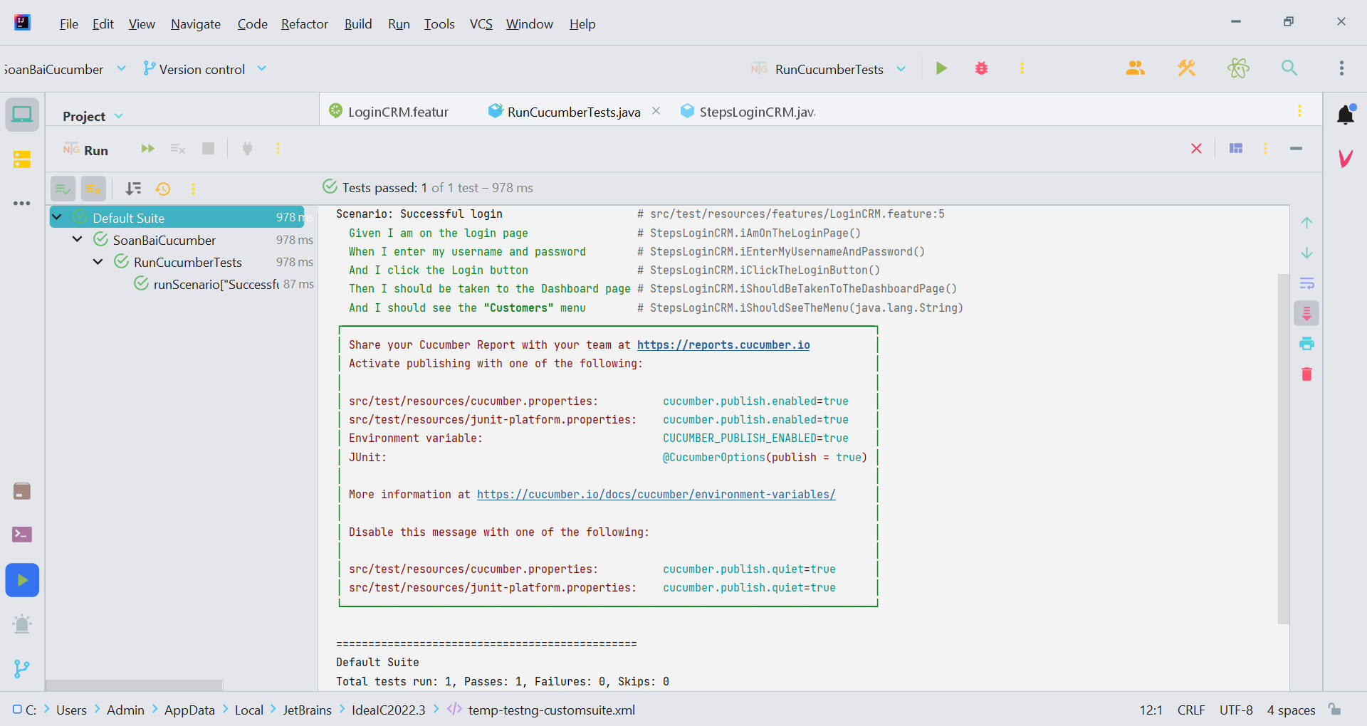Jump to previous failed test up arrow
Image resolution: width=1367 pixels, height=726 pixels.
[1306, 223]
